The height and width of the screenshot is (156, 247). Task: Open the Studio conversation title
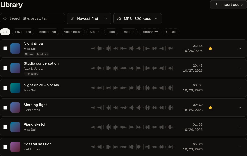tap(41, 63)
